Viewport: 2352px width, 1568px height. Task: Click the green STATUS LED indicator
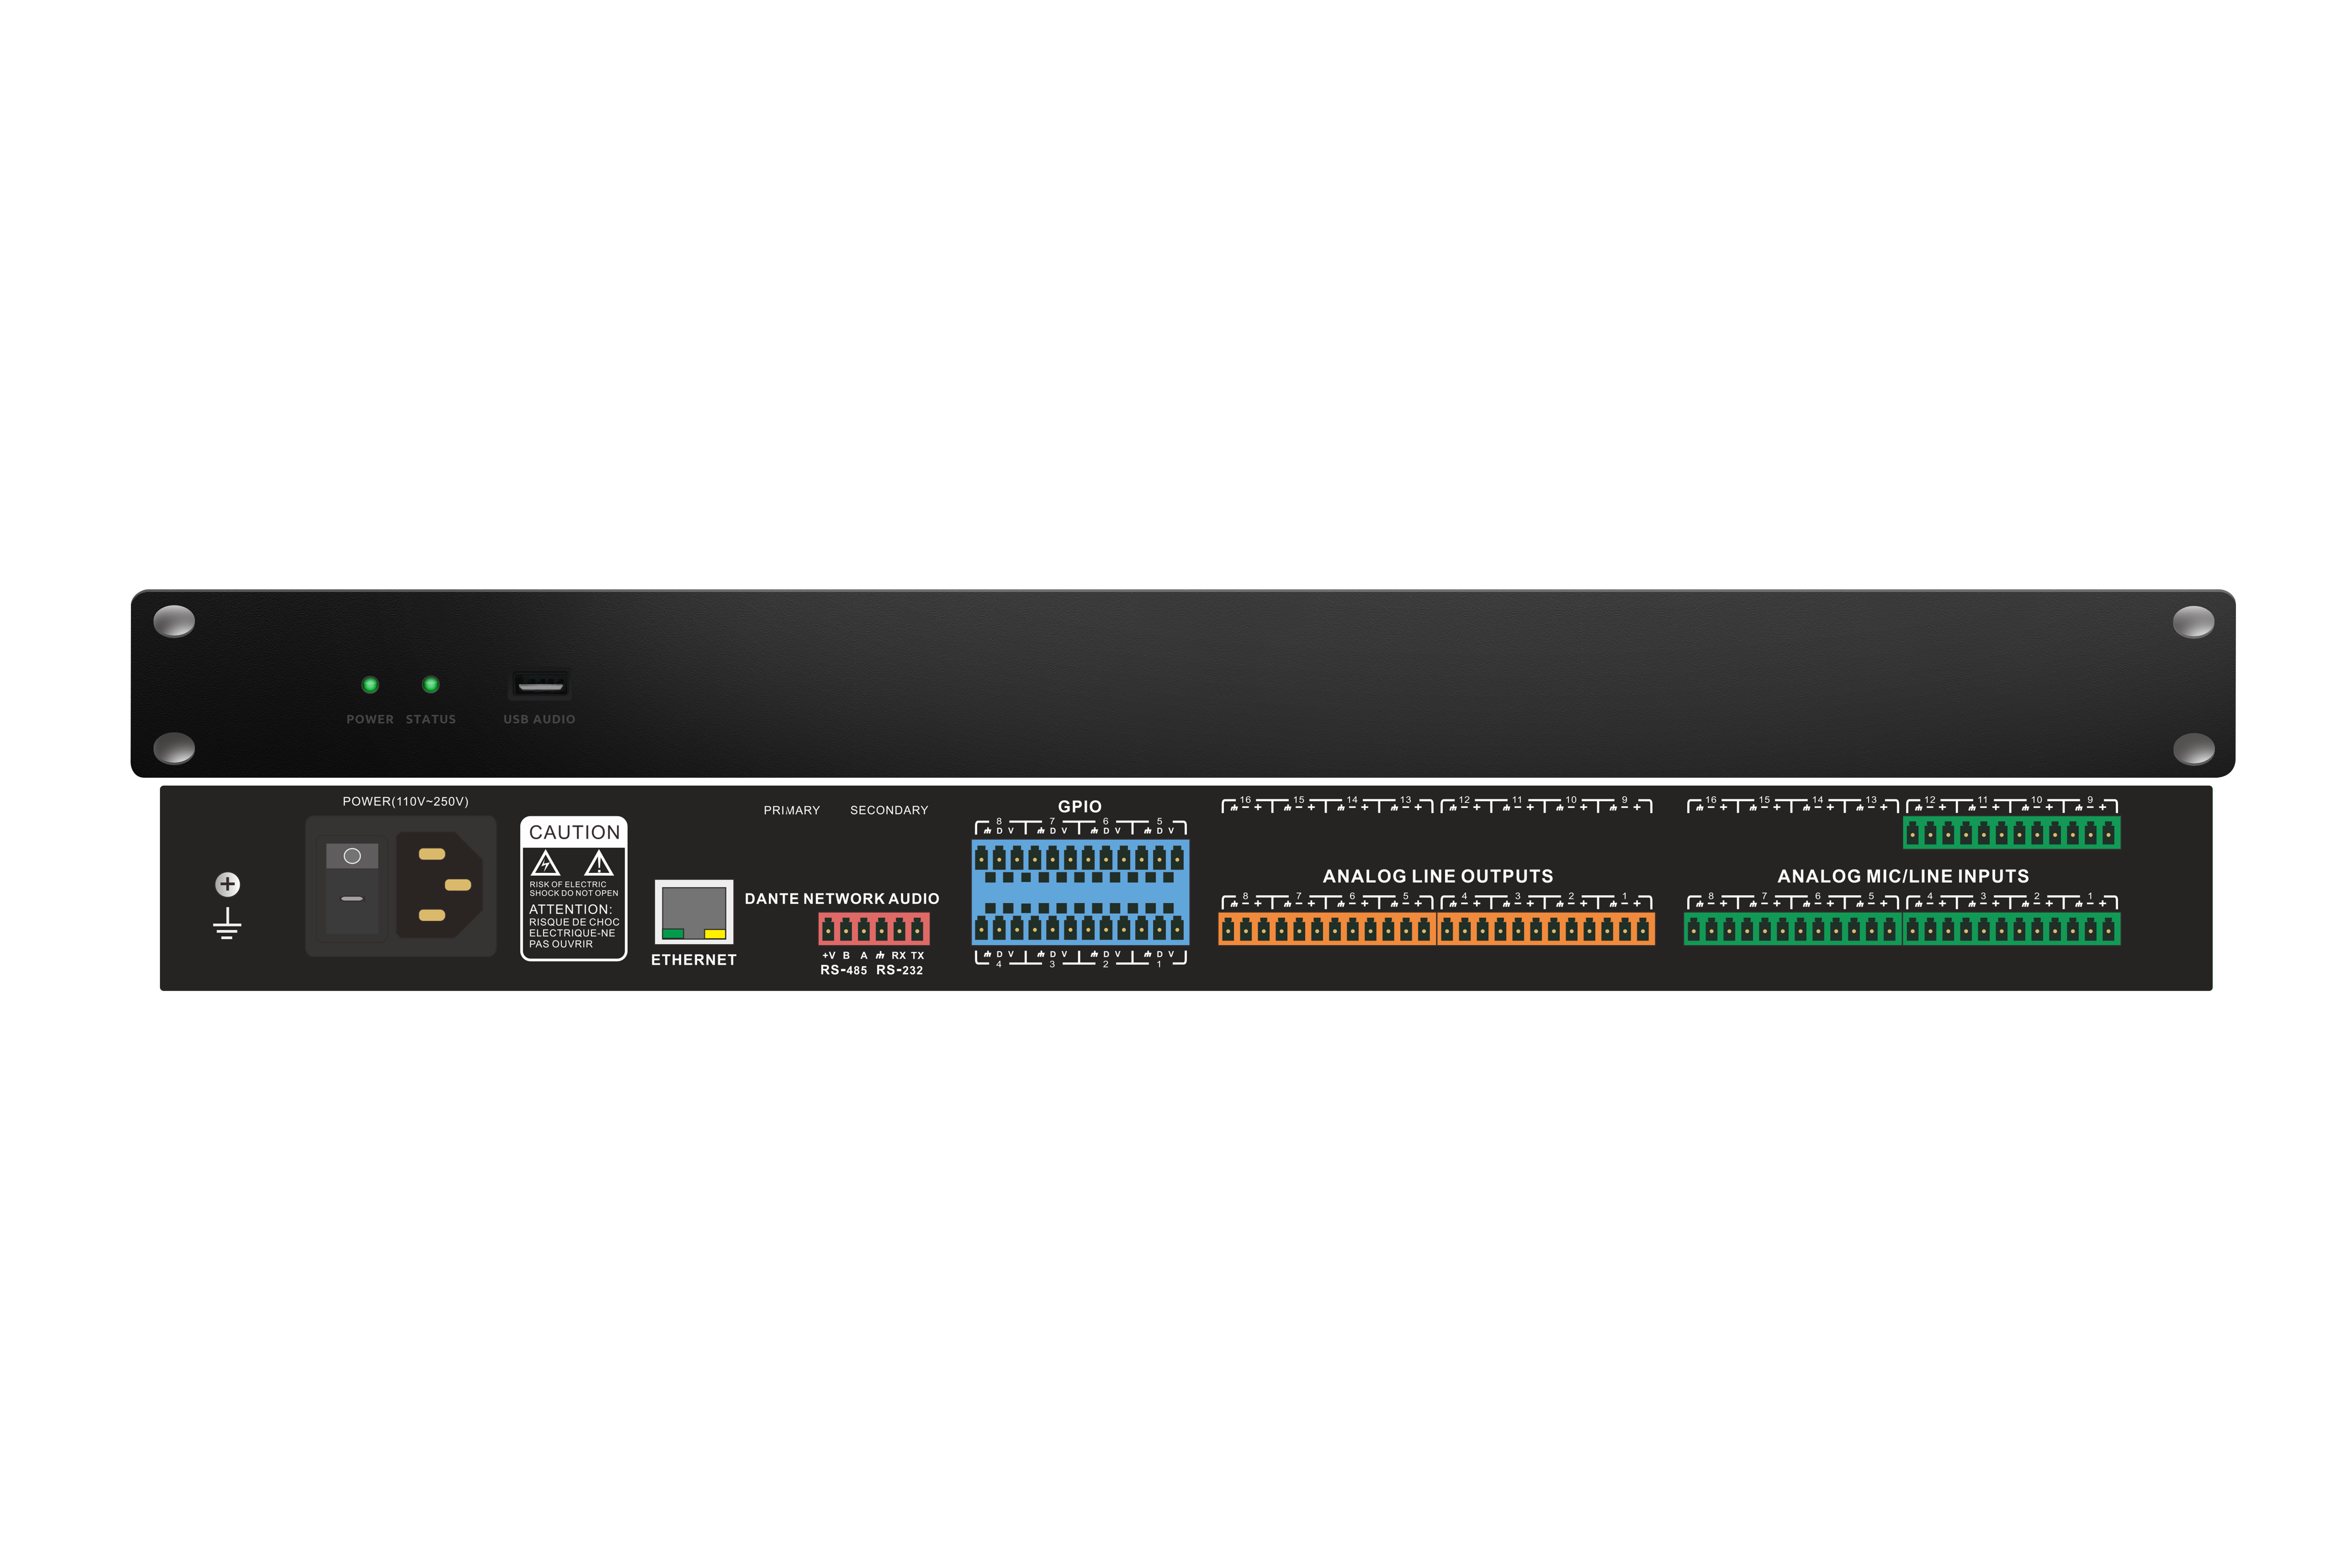pyautogui.click(x=431, y=685)
